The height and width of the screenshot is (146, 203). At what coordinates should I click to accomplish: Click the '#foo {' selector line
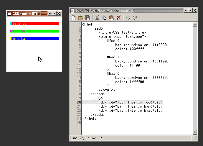point(113,41)
